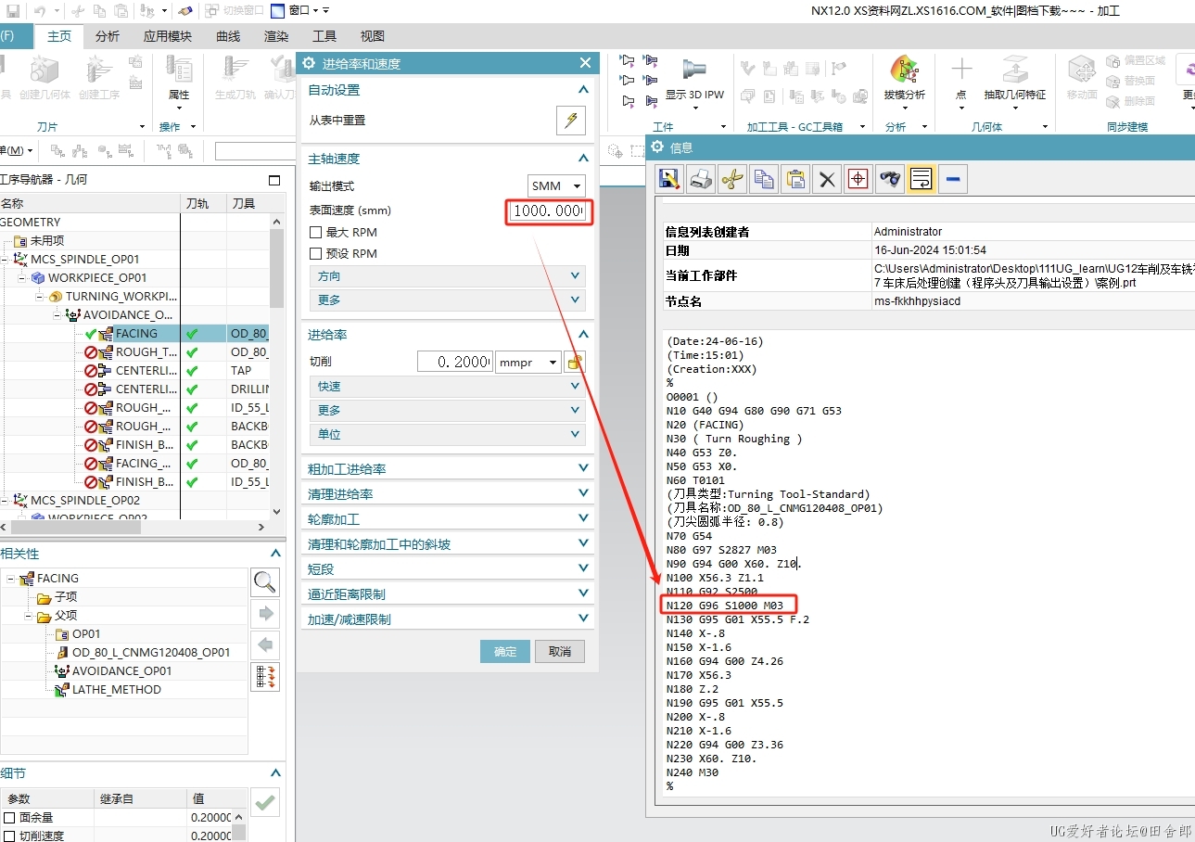1195x842 pixels.
Task: Check the 切削速度 parameter checkbox
Action: (x=9, y=836)
